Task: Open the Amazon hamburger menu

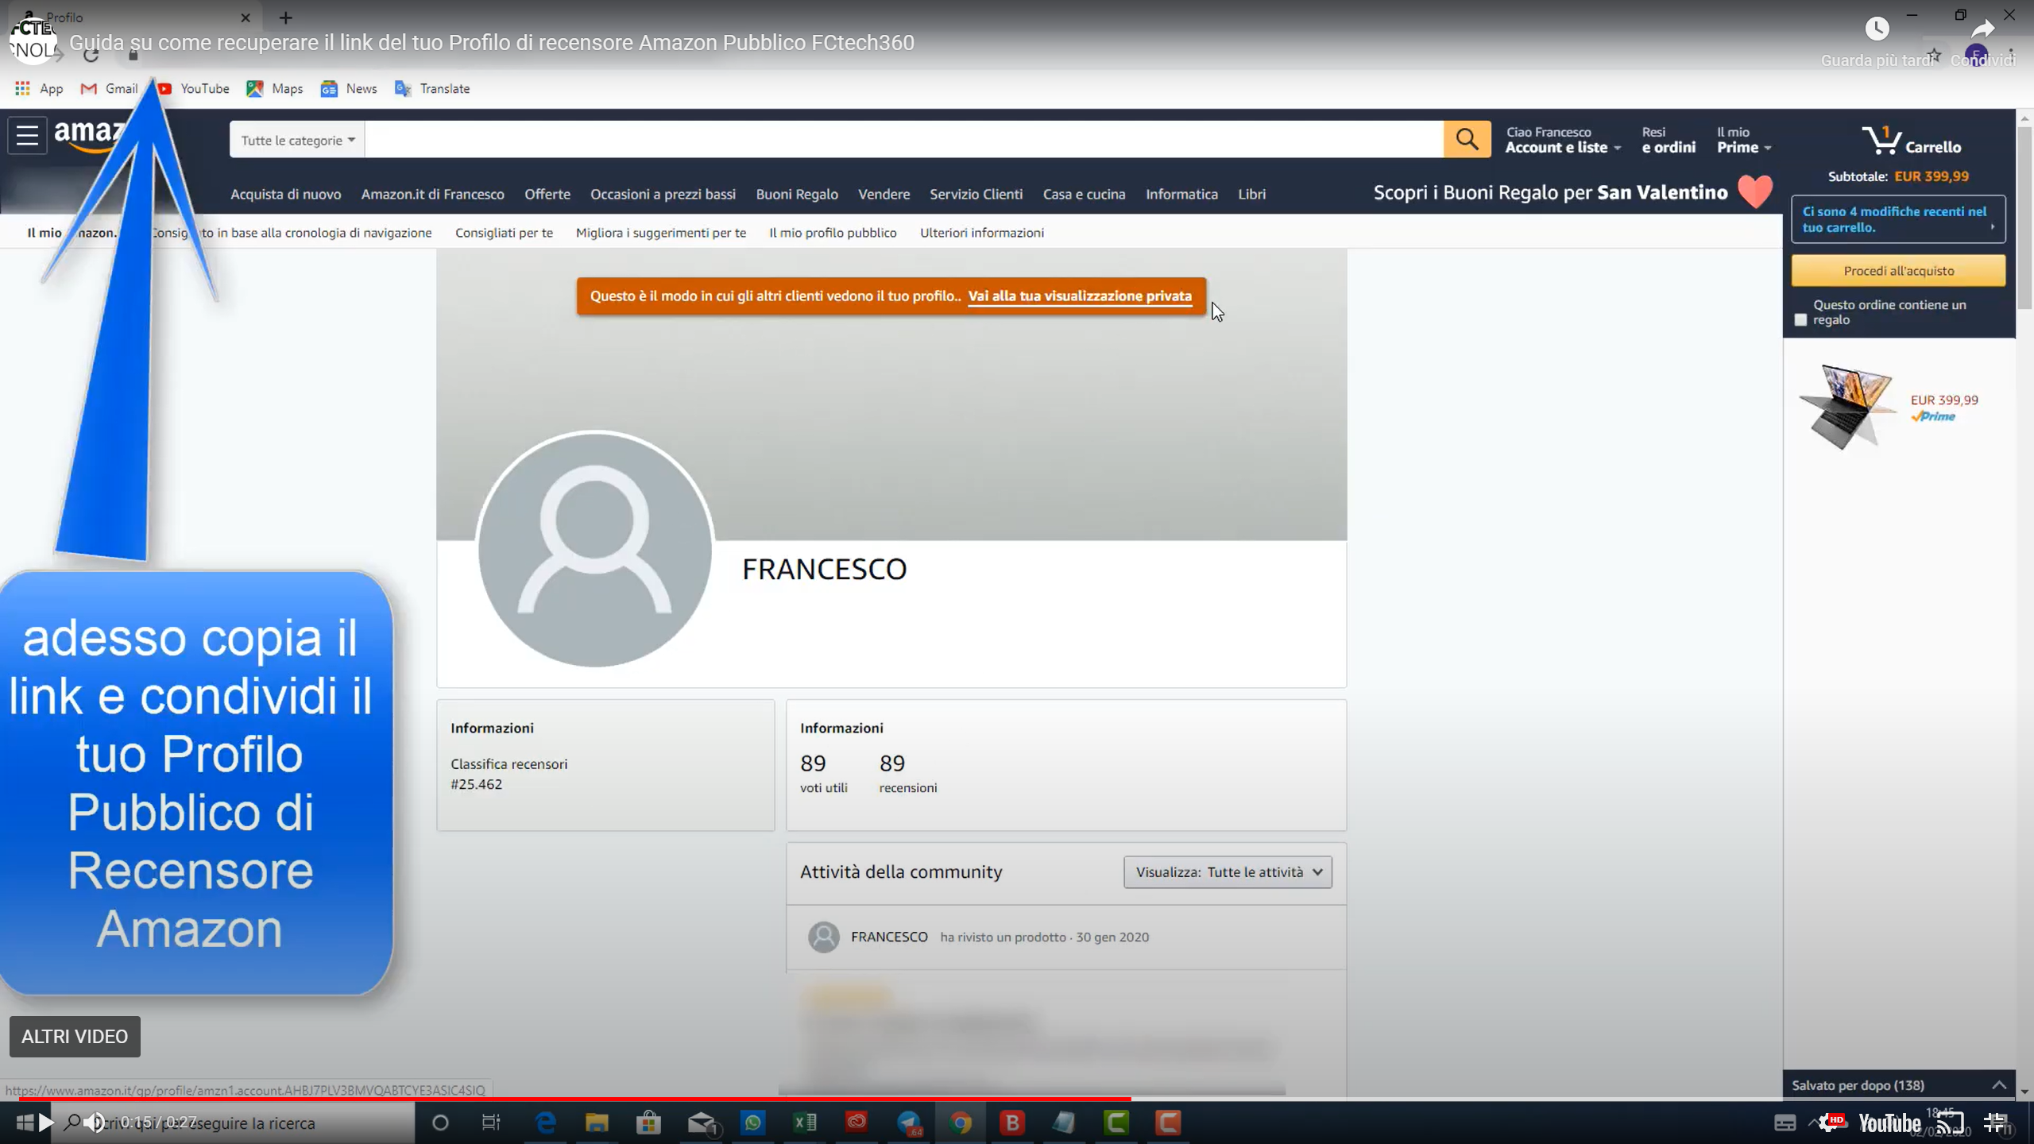Action: point(27,136)
